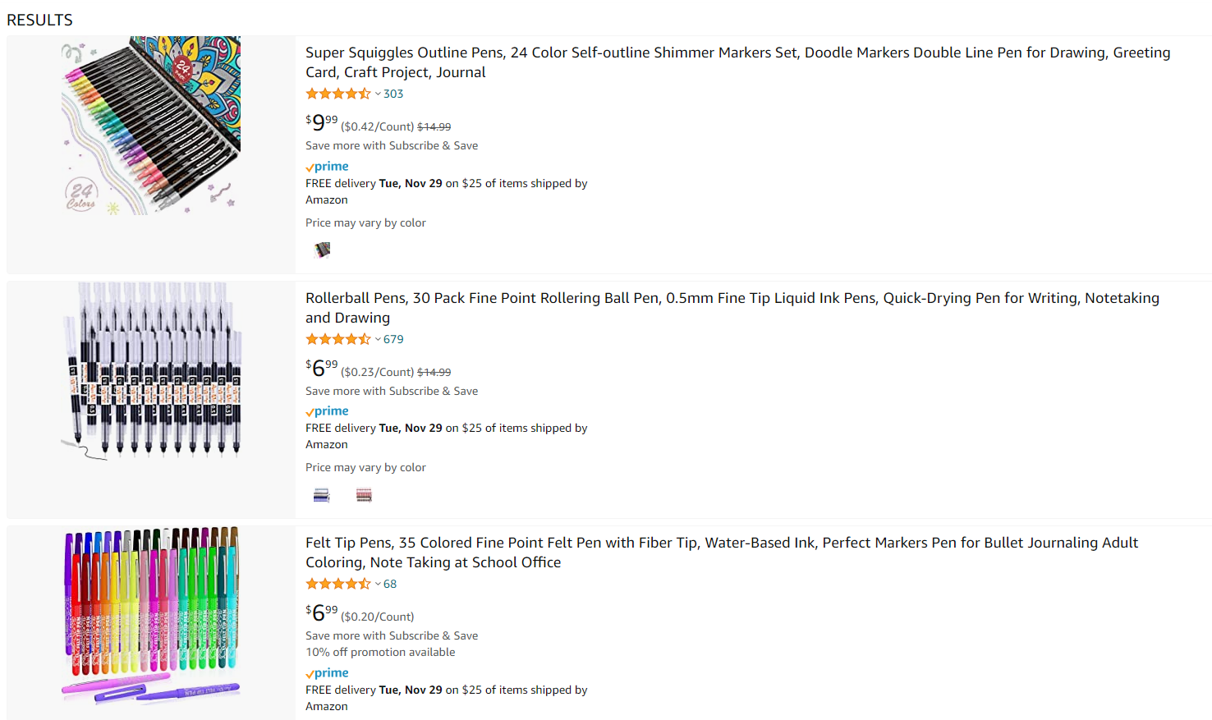Viewport: 1212px width, 720px height.
Task: Click the Felt Tip Pens product image
Action: (151, 616)
